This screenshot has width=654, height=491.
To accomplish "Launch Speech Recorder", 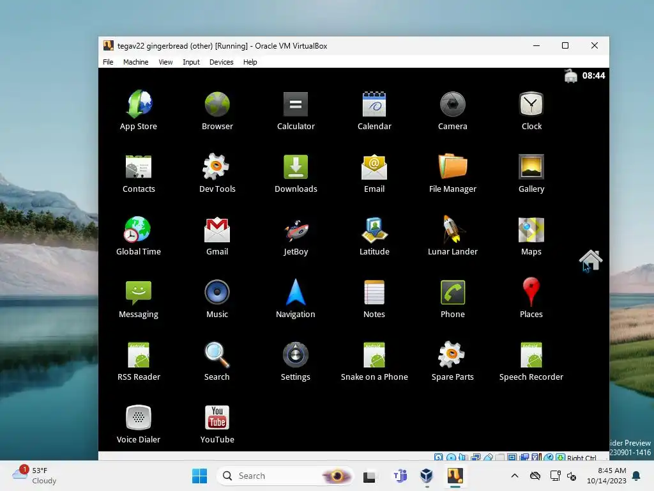I will [531, 361].
